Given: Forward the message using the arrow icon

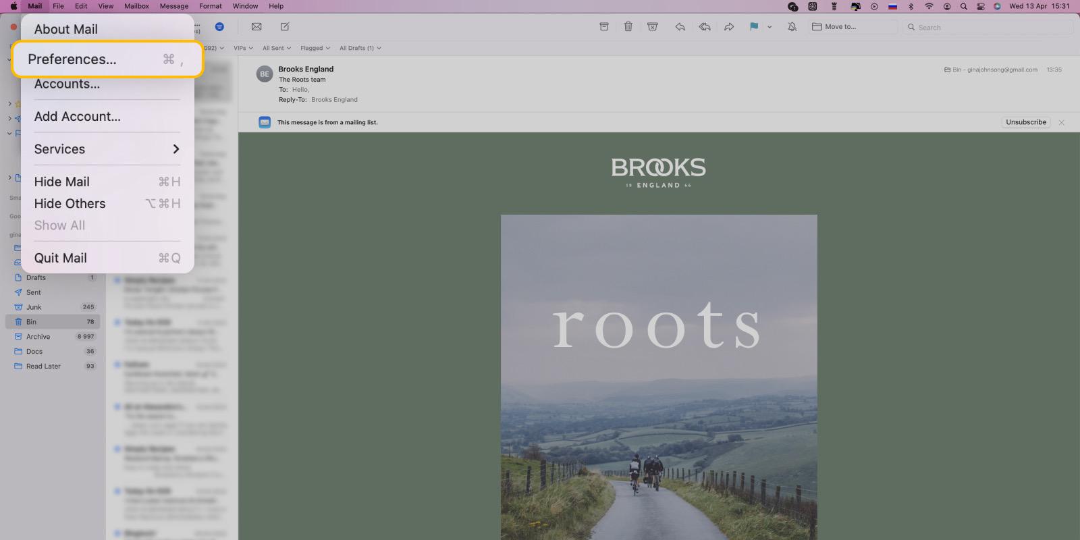Looking at the screenshot, I should point(729,27).
